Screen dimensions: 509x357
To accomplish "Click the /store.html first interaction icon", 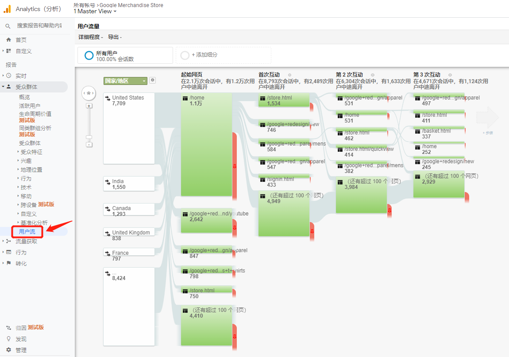I will [262, 98].
